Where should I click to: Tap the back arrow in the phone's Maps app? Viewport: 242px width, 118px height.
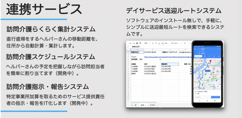click(195, 49)
